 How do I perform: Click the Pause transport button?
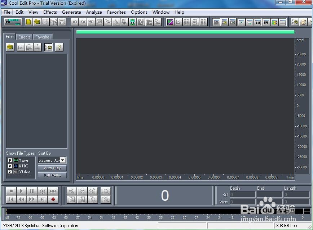(x=32, y=191)
